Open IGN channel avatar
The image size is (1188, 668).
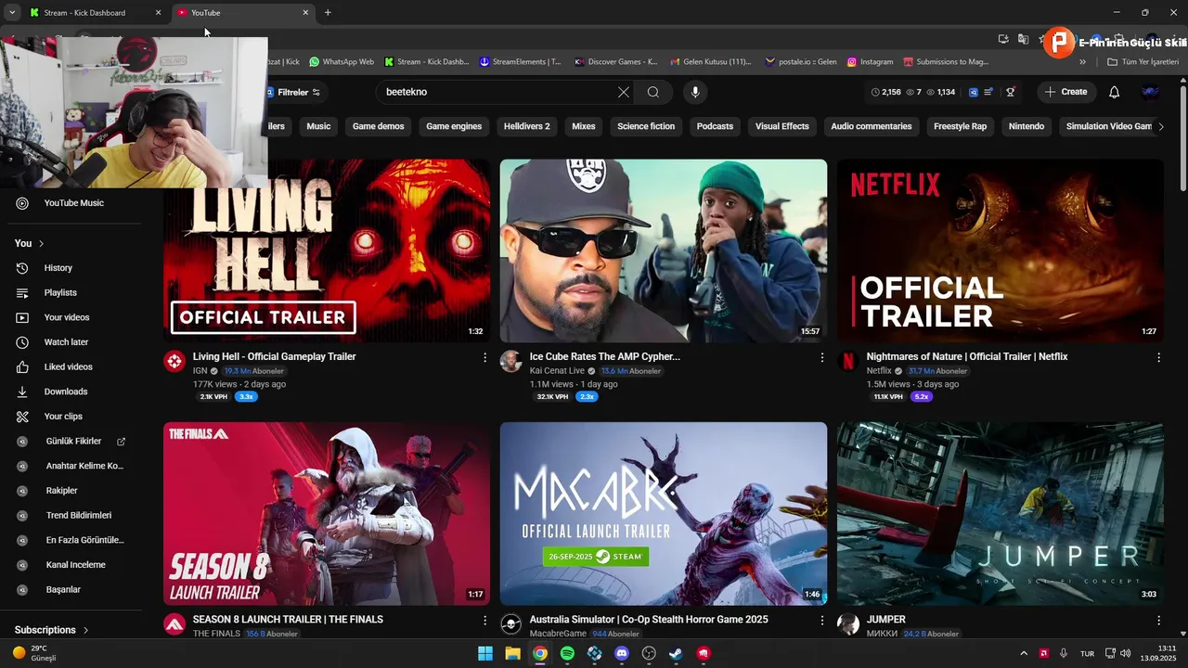coord(174,362)
